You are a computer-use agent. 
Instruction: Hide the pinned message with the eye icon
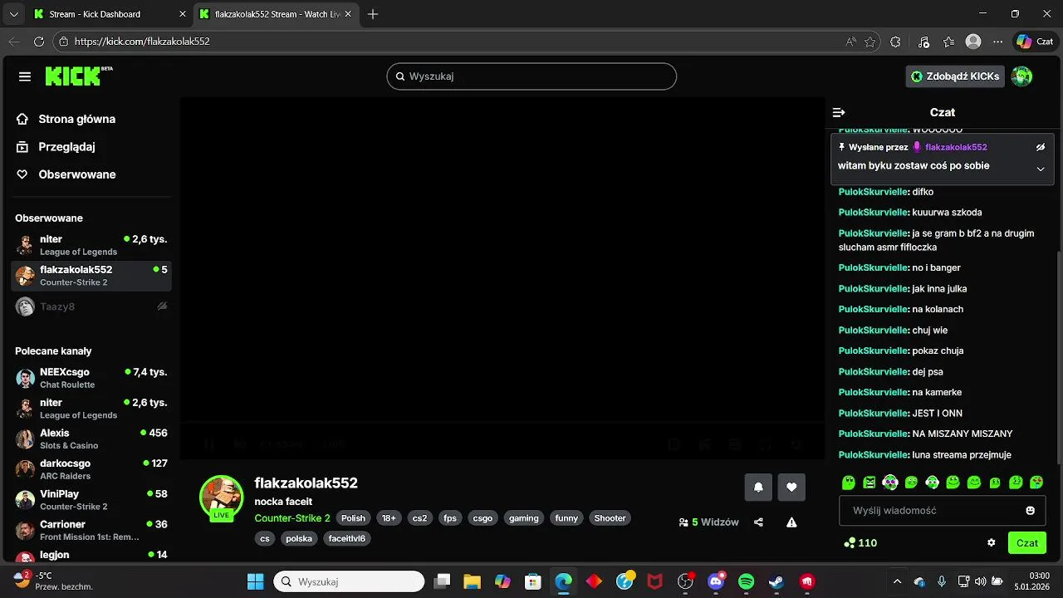(1041, 147)
